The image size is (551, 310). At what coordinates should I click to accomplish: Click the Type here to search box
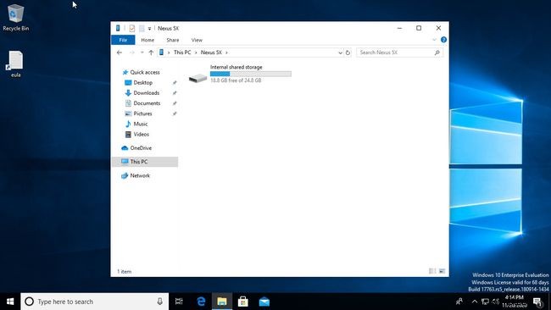point(95,302)
